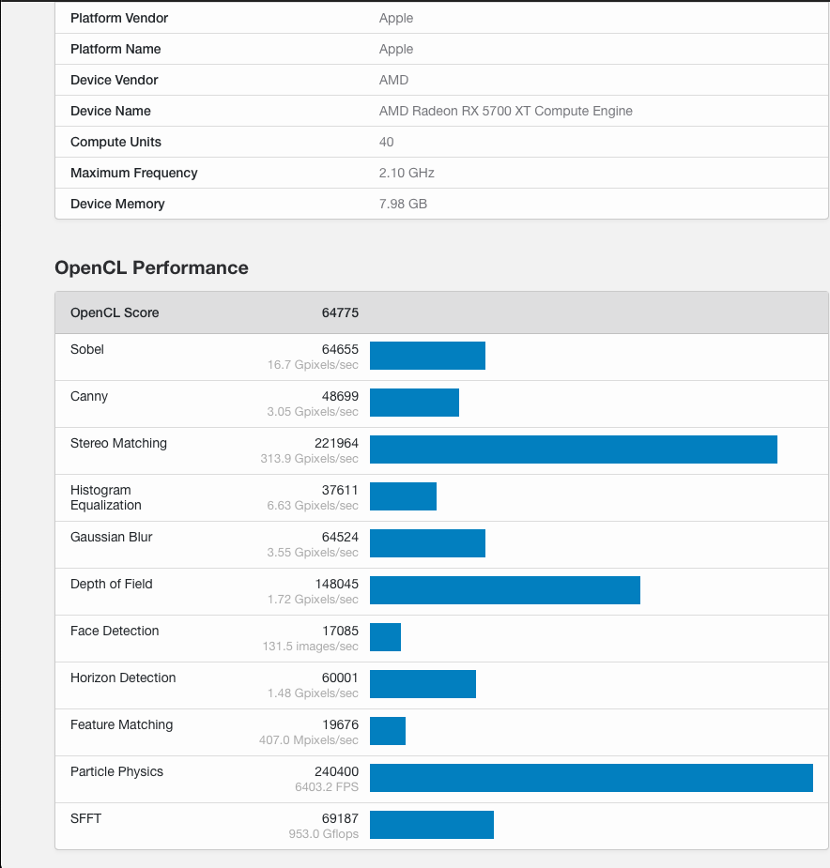Viewport: 830px width, 868px height.
Task: Select the Maximum Frequency row label
Action: (133, 173)
